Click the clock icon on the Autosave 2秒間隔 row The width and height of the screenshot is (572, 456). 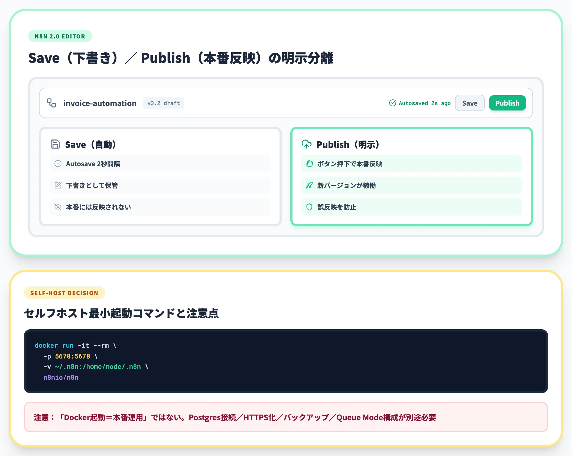pos(58,164)
